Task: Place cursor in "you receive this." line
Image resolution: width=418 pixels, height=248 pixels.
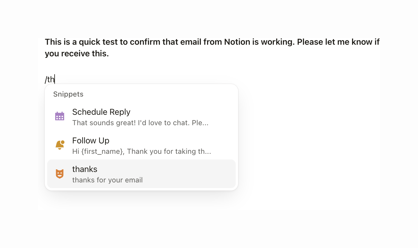Action: pyautogui.click(x=77, y=54)
